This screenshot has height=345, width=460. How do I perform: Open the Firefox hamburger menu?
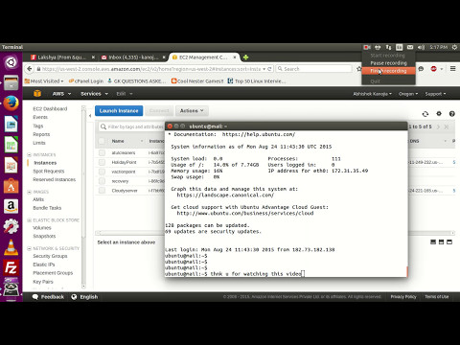pos(452,69)
